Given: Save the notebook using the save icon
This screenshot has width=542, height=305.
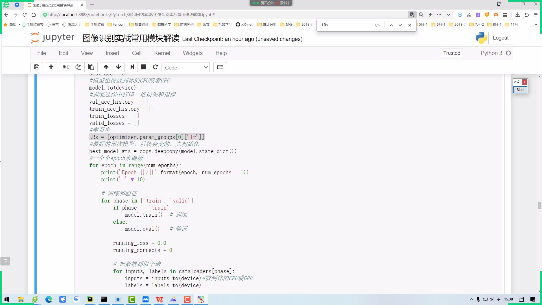Looking at the screenshot, I should pyautogui.click(x=37, y=67).
